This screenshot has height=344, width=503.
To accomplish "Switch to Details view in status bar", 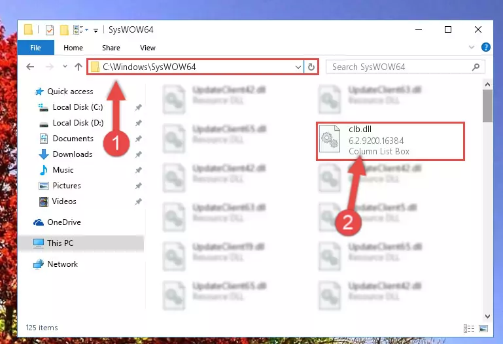I will tap(469, 328).
